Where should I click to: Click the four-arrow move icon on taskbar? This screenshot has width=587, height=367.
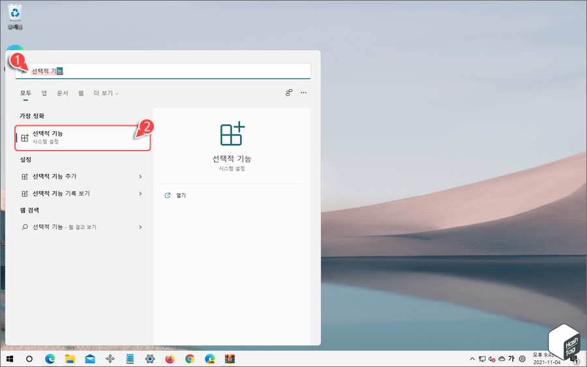110,359
